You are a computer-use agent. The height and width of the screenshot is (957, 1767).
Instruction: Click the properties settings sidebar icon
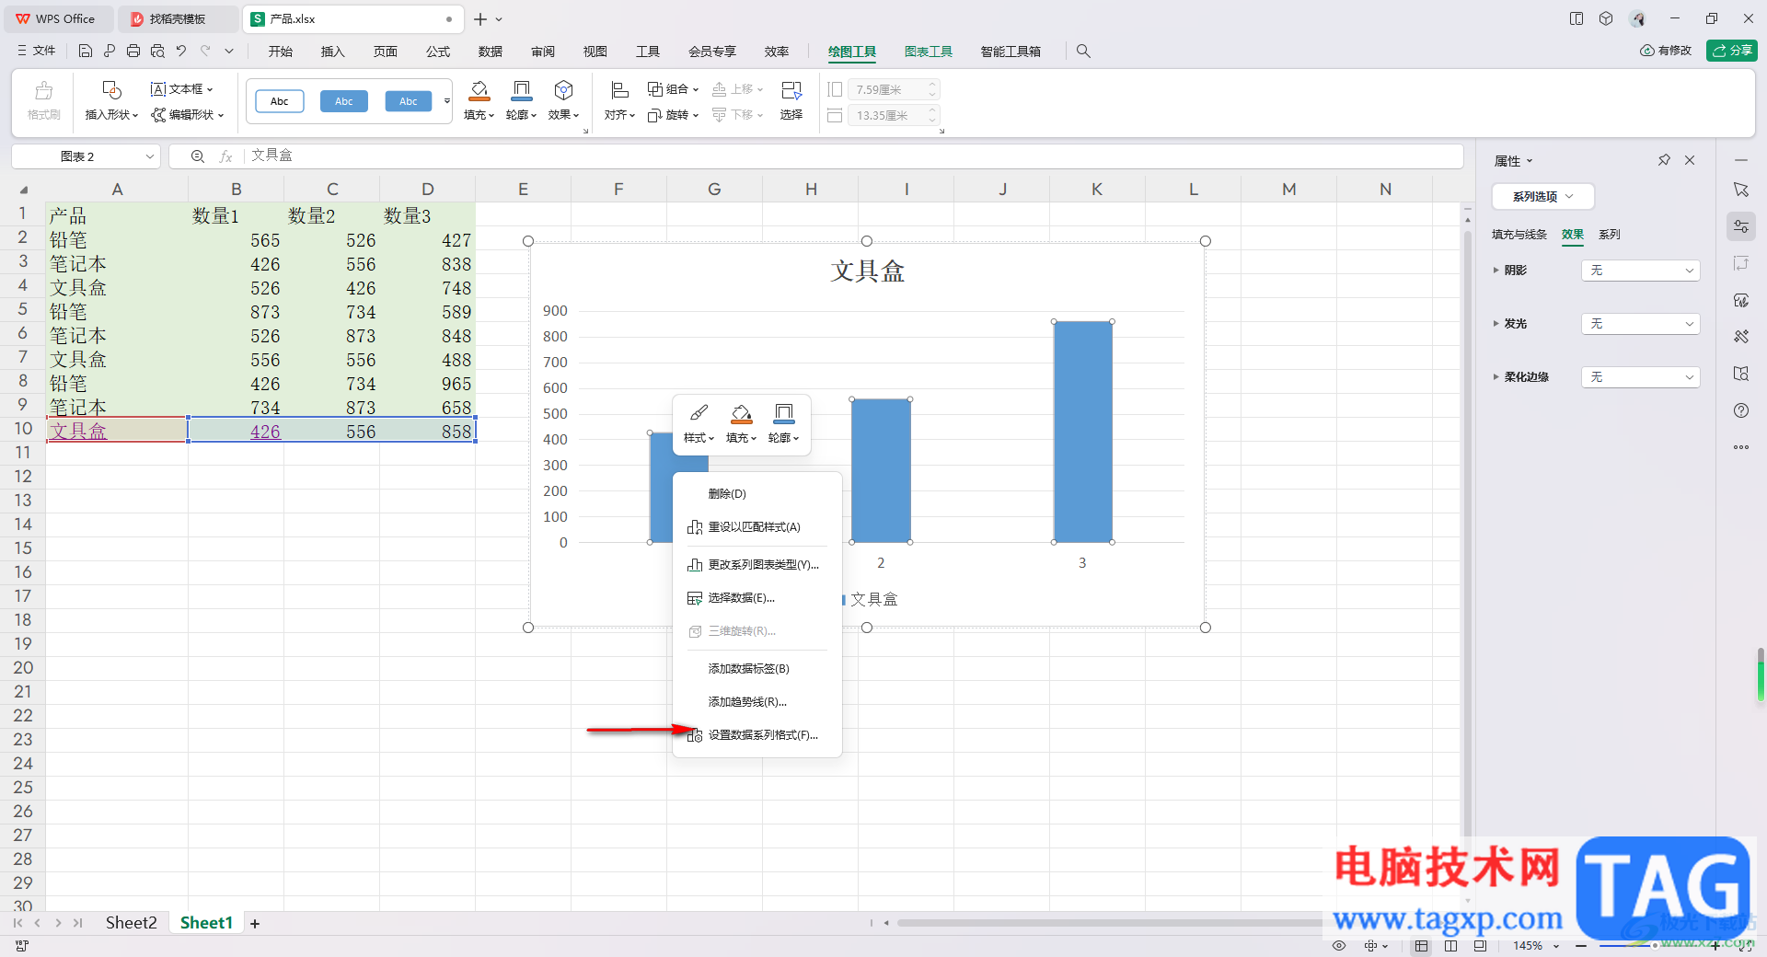1741,226
